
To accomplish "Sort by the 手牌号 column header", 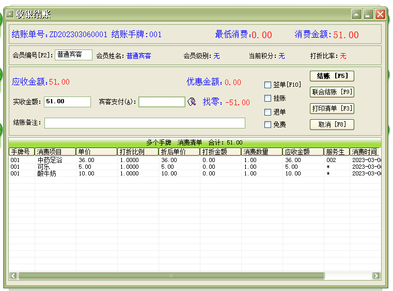I will (22, 152).
